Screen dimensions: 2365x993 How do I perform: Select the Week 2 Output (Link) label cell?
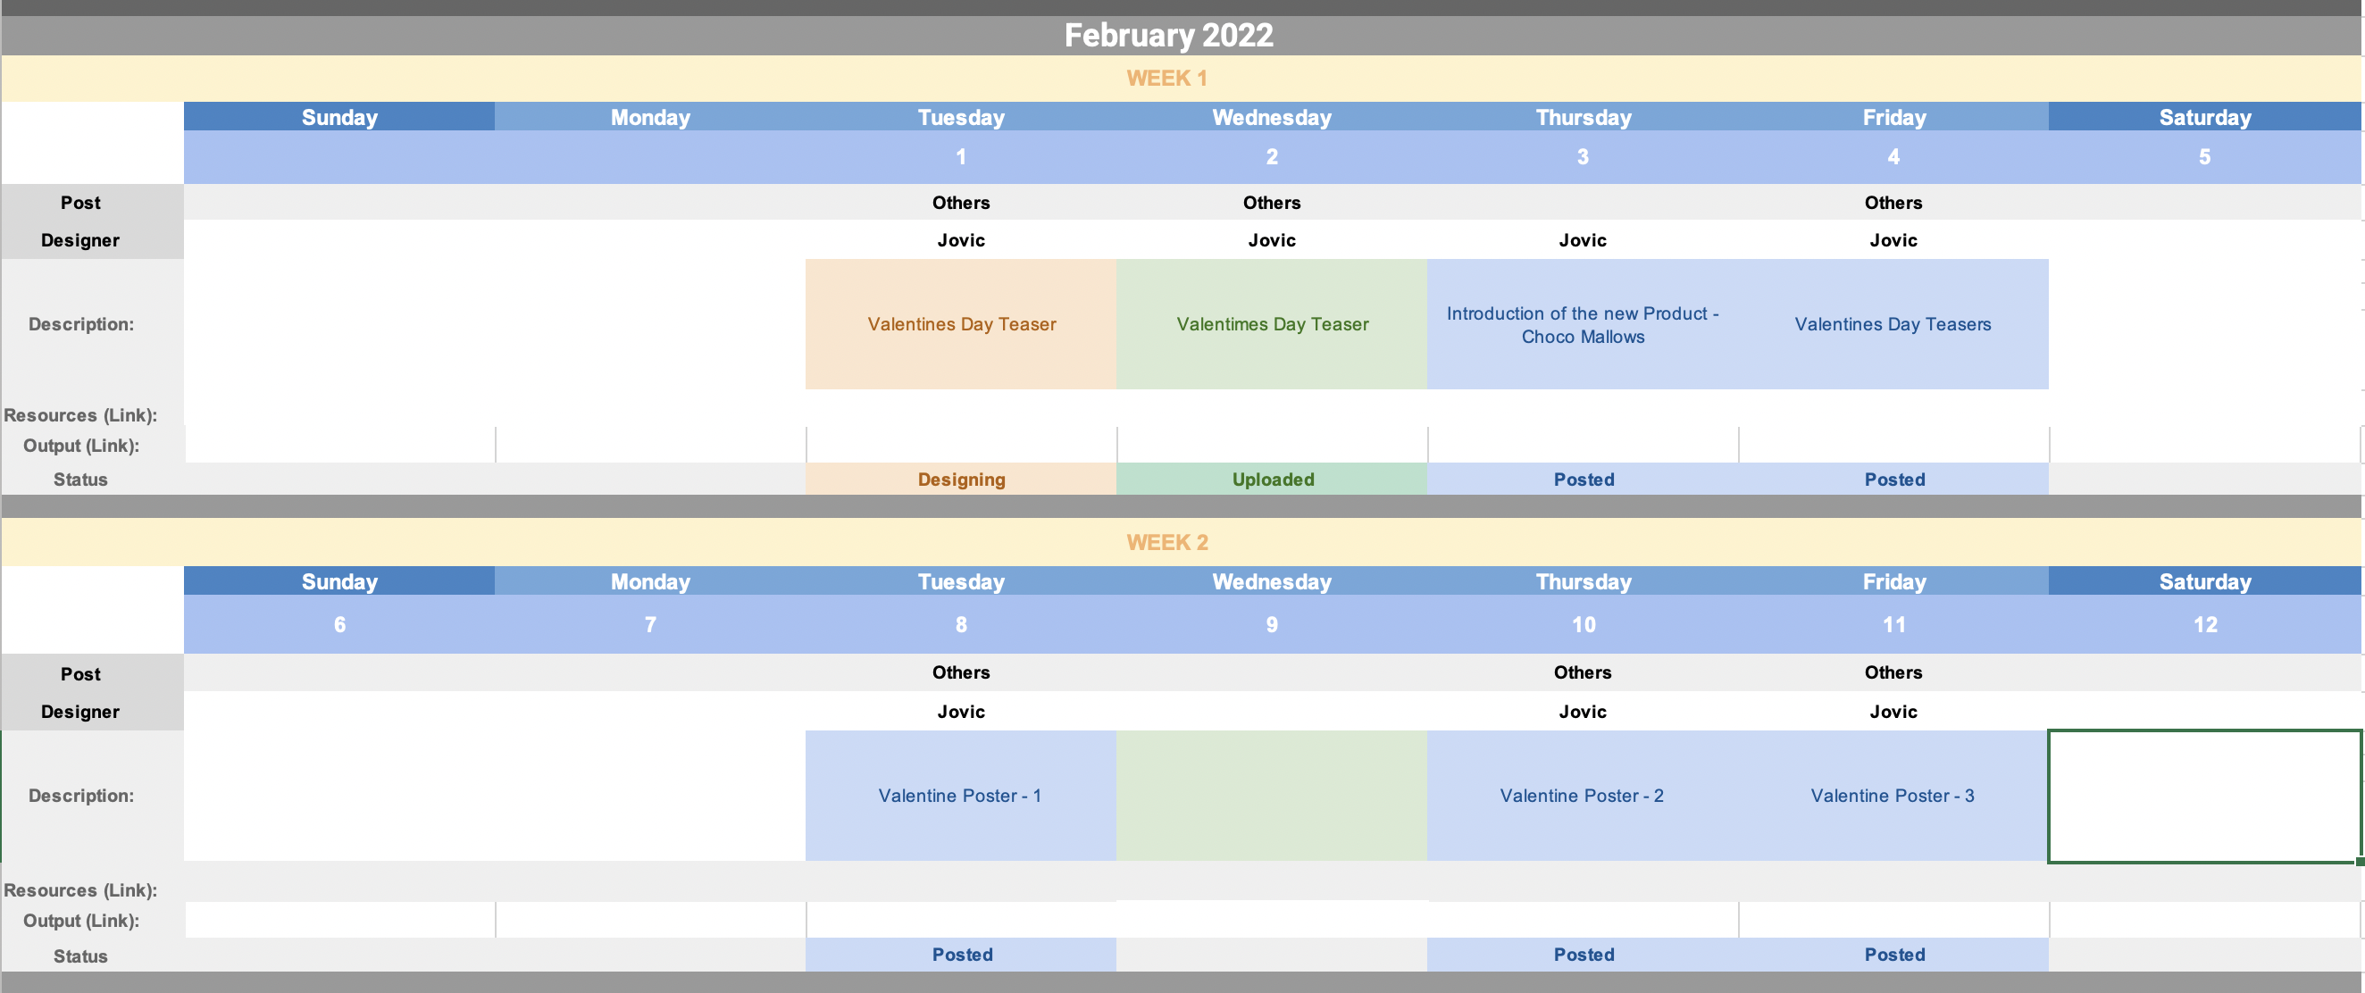click(x=80, y=921)
